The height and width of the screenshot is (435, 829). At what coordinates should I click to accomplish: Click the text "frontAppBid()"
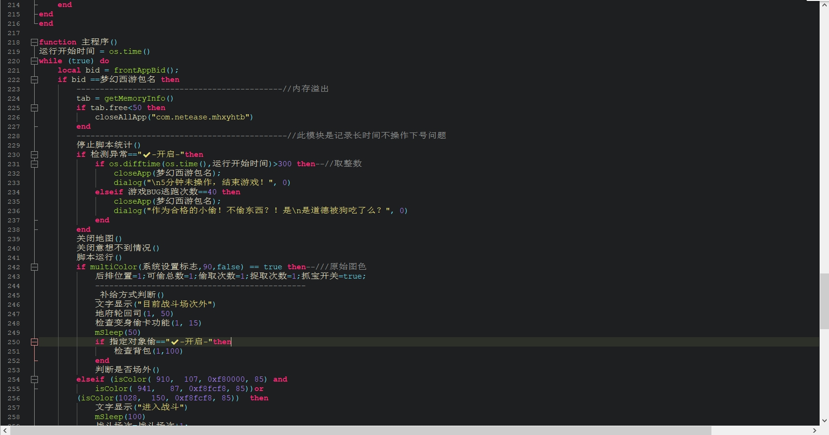tap(144, 70)
